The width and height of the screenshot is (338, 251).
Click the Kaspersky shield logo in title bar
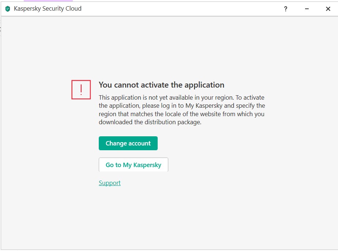click(x=8, y=9)
